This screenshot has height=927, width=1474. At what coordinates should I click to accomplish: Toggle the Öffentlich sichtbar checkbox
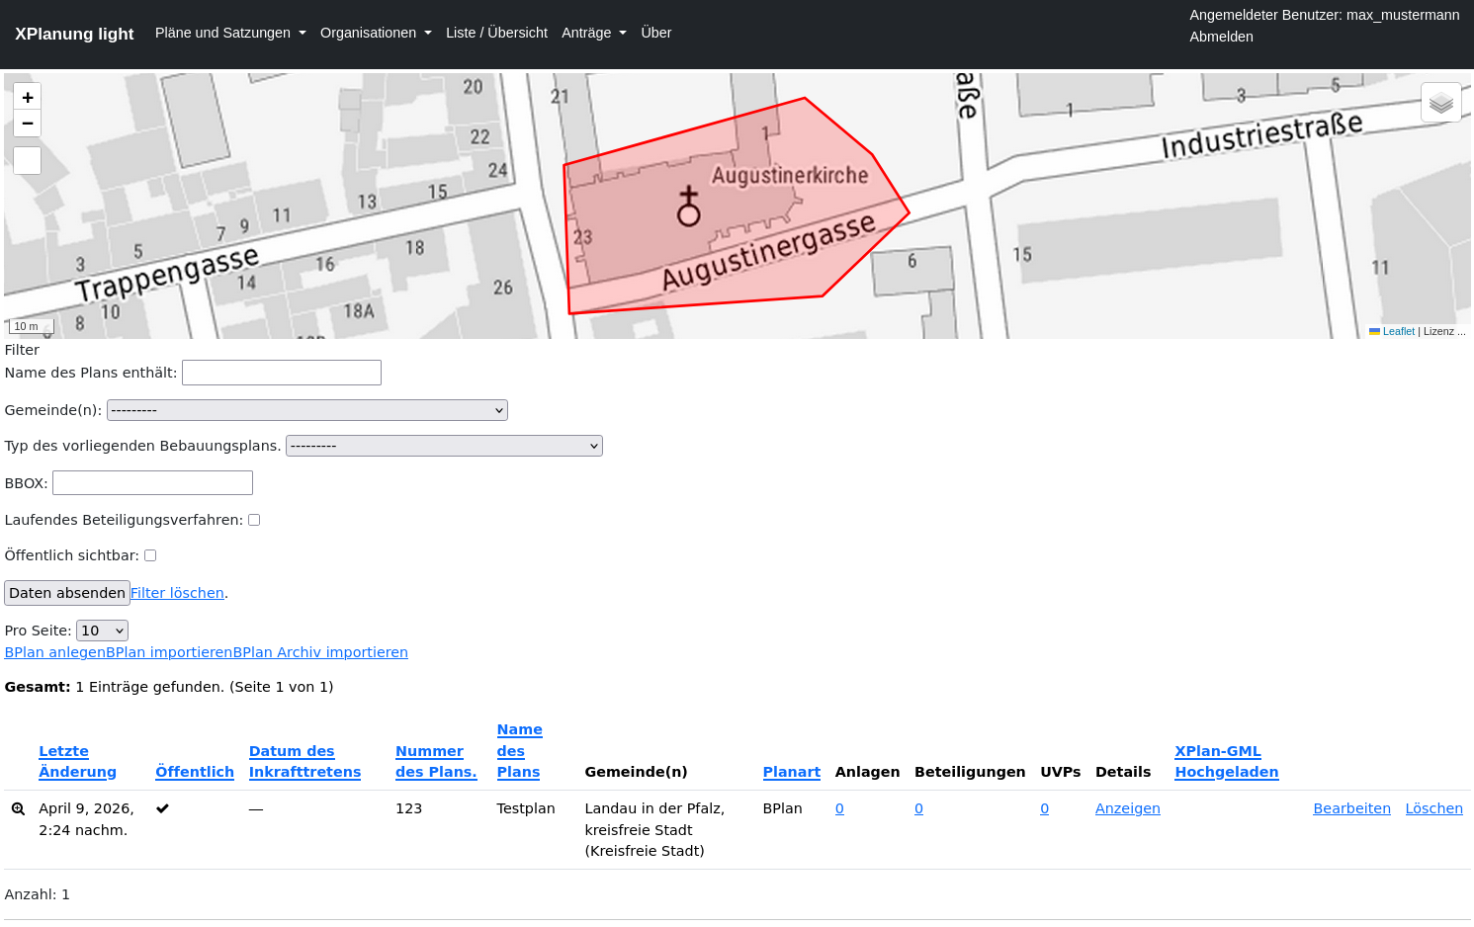pos(150,555)
